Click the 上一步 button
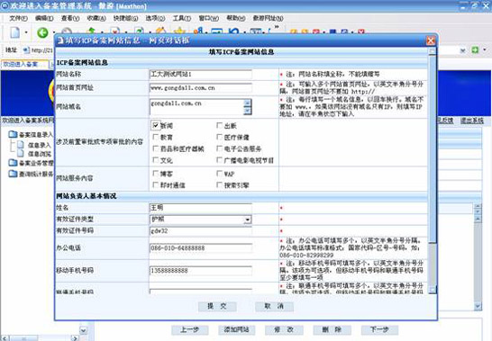Viewport: 492px width, 341px height. pos(190,329)
